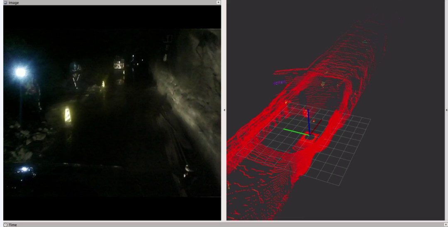The image size is (448, 227).
Task: Expand the right side panel using the arrow handle
Action: [446, 110]
